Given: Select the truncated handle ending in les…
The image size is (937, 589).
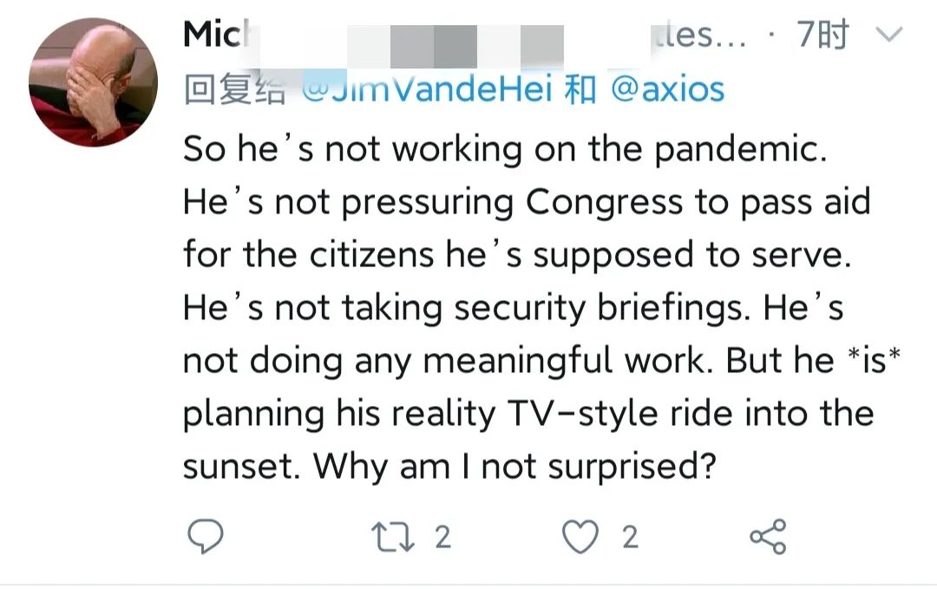Looking at the screenshot, I should point(699,35).
